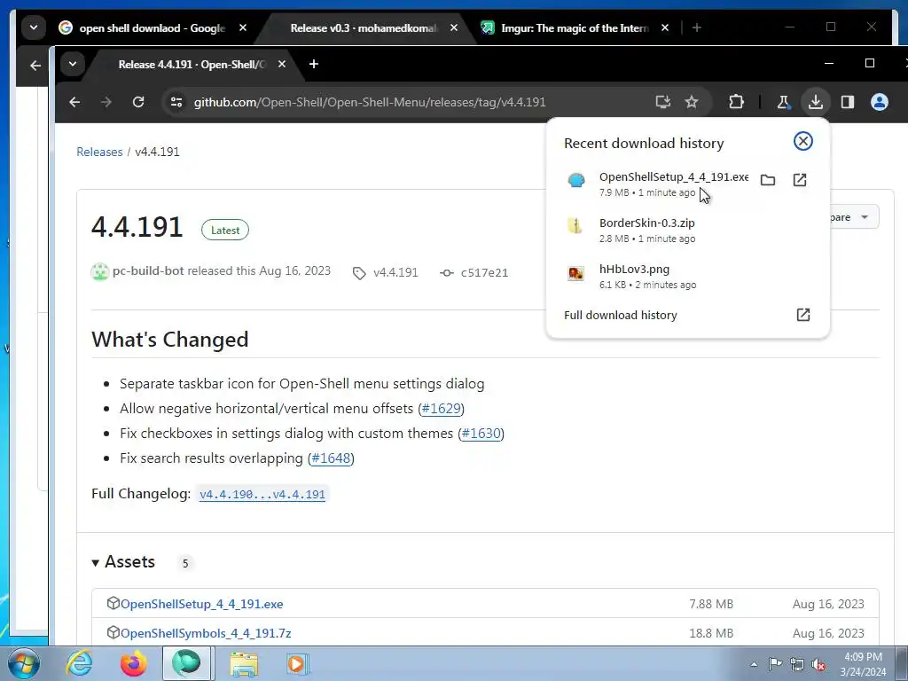Screen dimensions: 908x681
Task: Open the Compare dropdown button
Action: click(854, 217)
